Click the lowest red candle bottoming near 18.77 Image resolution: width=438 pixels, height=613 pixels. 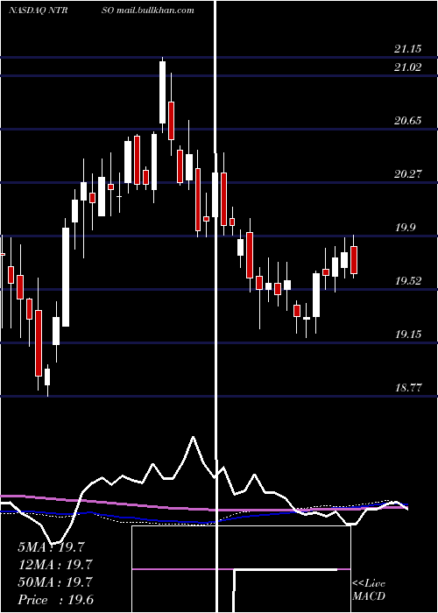point(39,343)
